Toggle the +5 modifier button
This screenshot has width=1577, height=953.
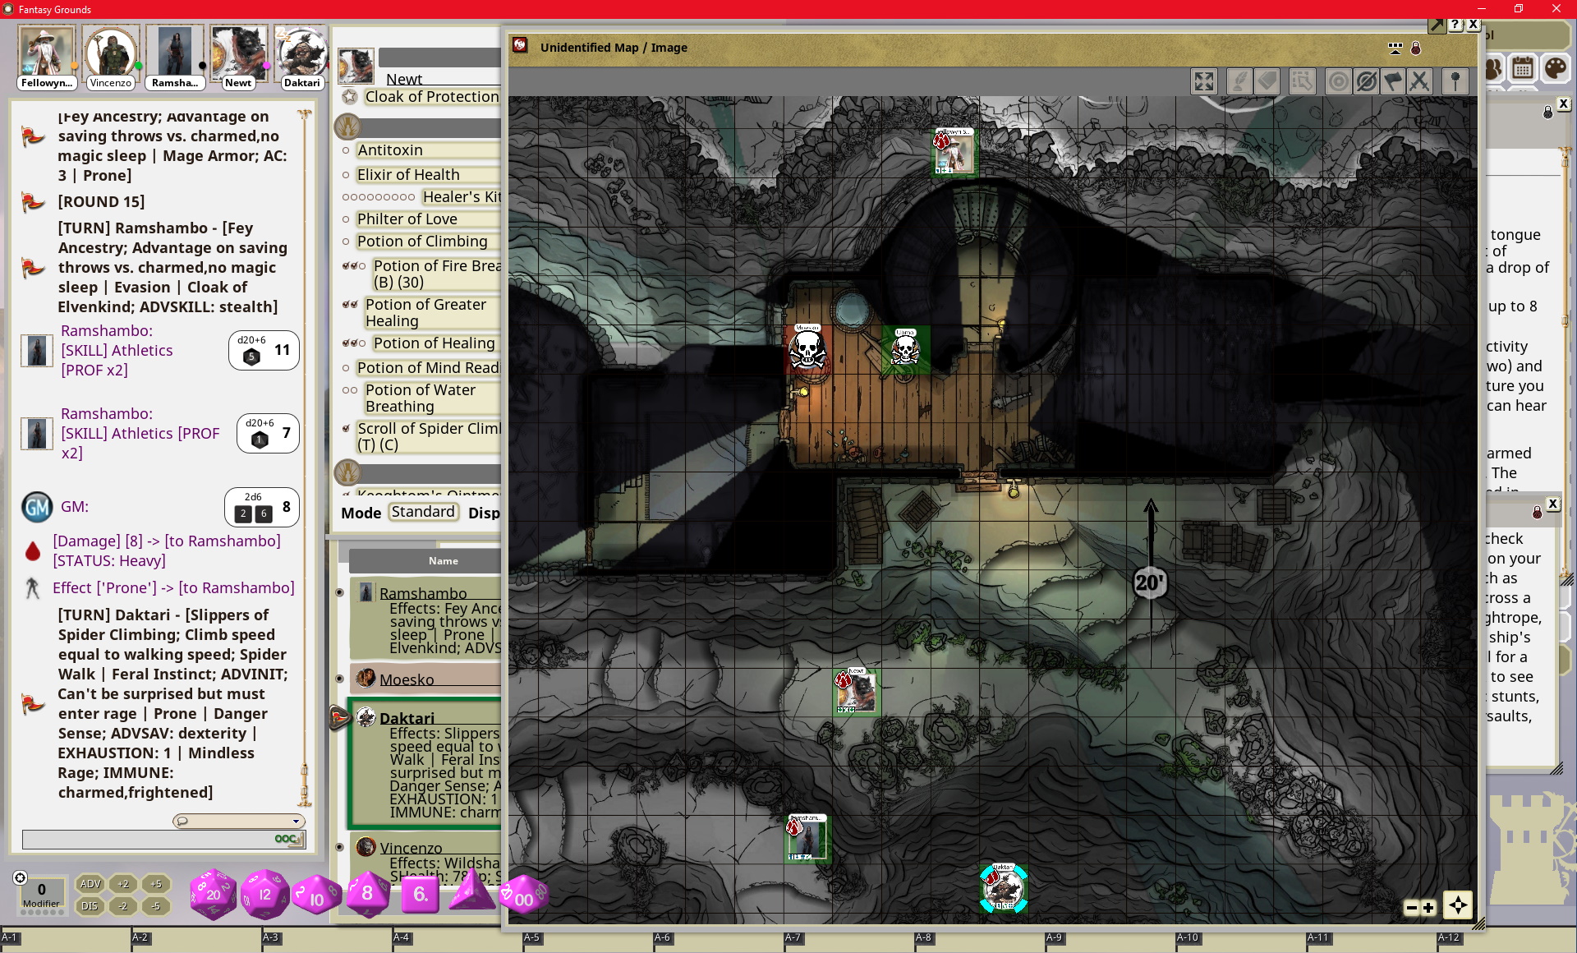click(156, 884)
